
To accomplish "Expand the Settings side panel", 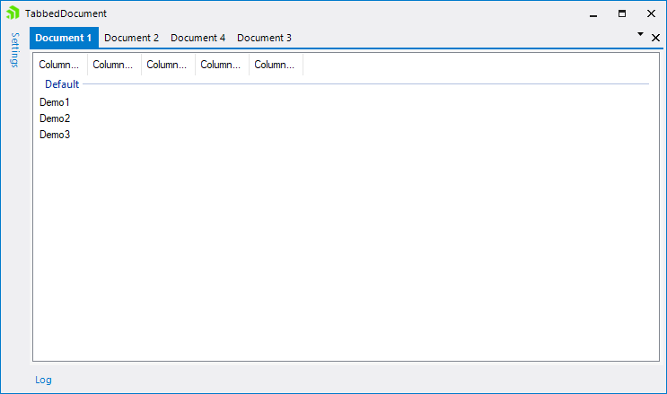I will [14, 49].
